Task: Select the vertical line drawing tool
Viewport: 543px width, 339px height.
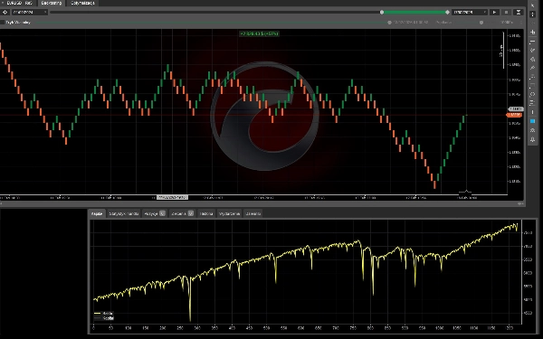Action: 533,112
